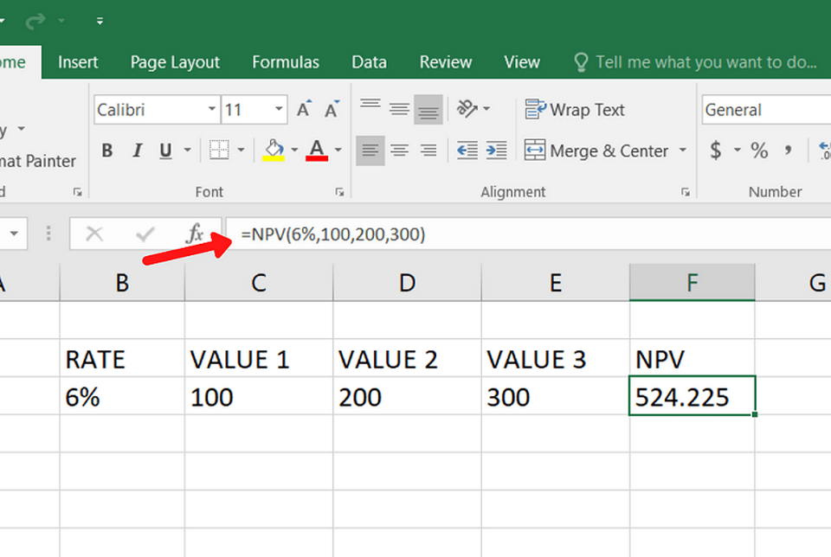
Task: Click the Decrease Indent icon
Action: pyautogui.click(x=467, y=150)
